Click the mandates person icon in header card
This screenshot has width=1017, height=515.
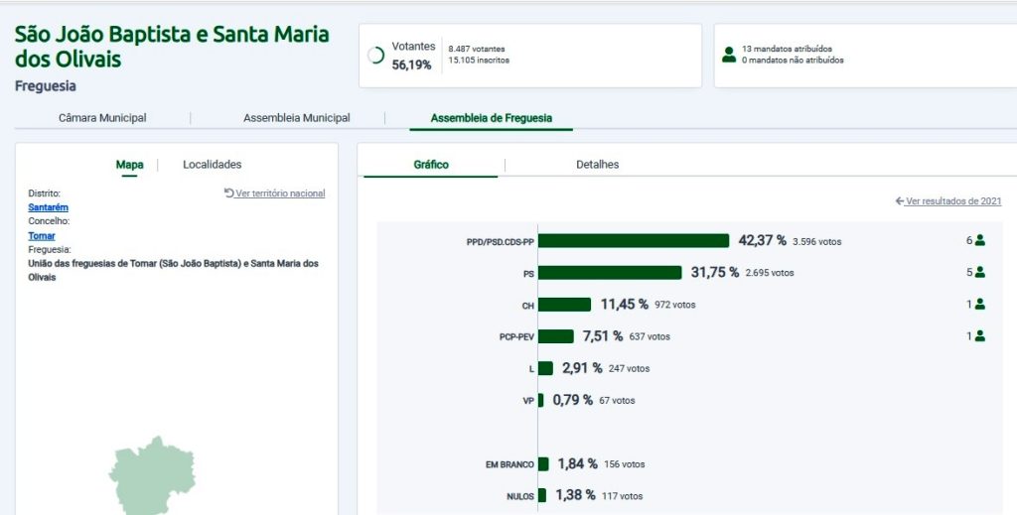(x=729, y=55)
